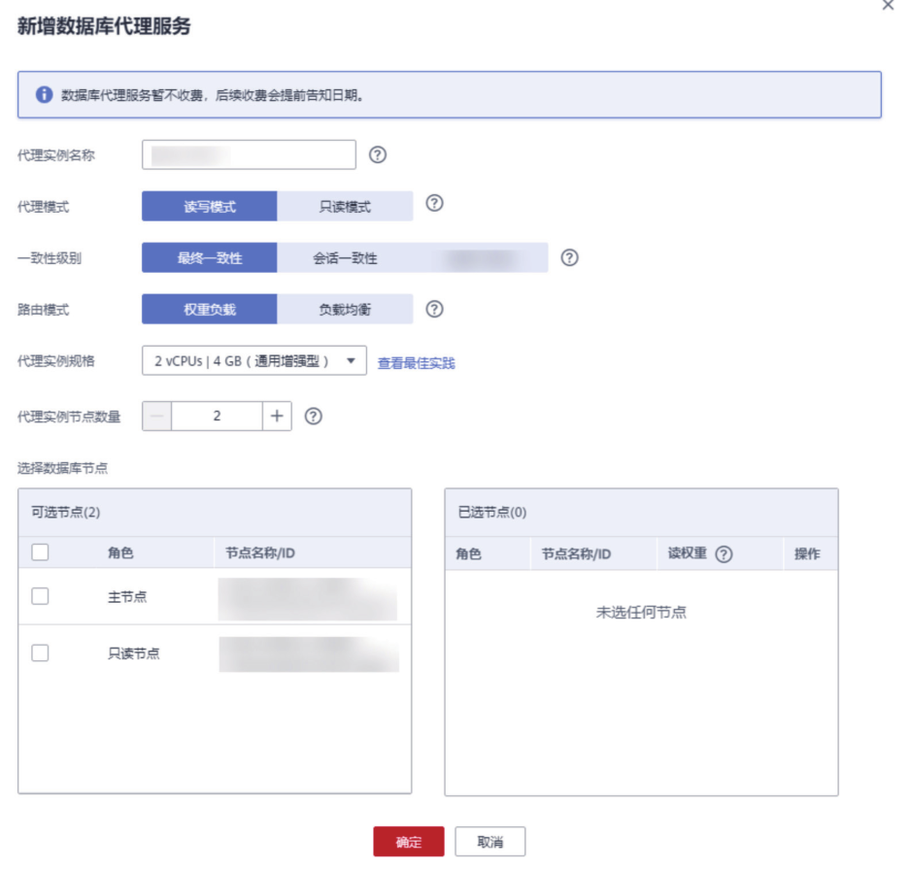The height and width of the screenshot is (869, 911).
Task: Click help icon beside 路由模式 options
Action: (x=435, y=309)
